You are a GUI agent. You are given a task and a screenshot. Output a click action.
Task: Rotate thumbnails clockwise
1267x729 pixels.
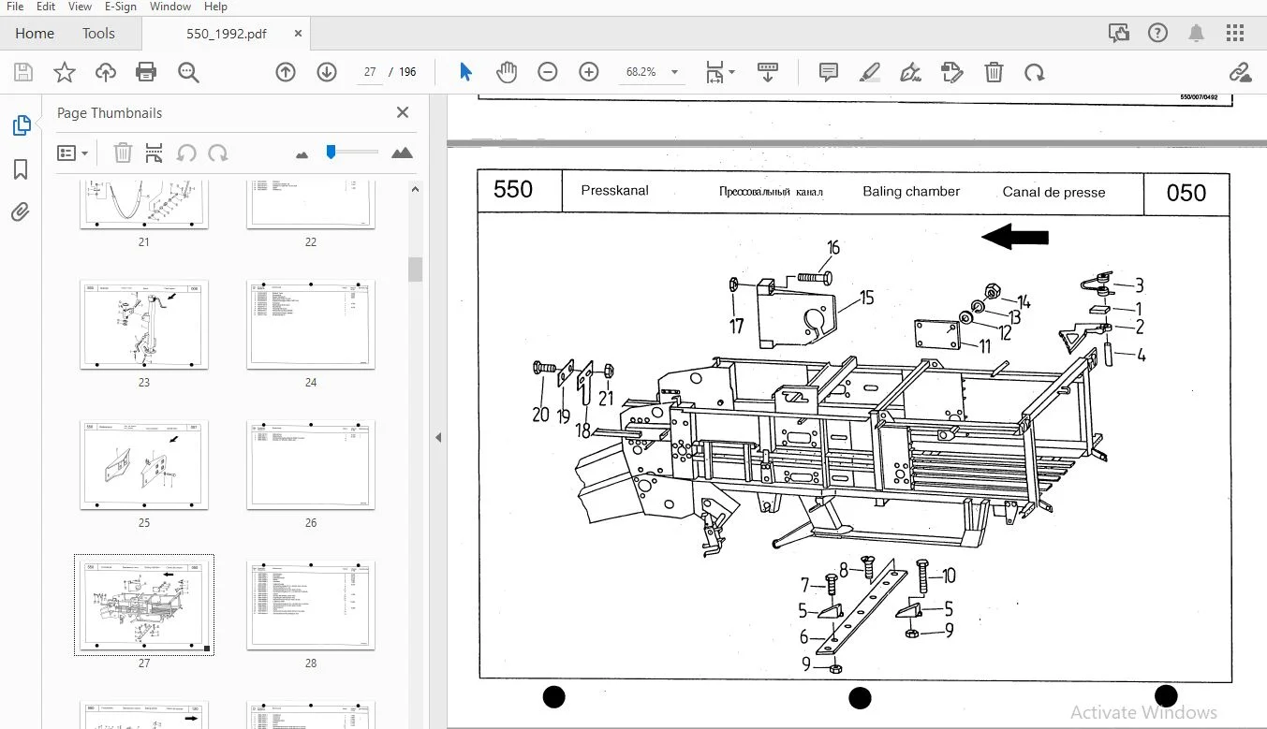click(218, 153)
